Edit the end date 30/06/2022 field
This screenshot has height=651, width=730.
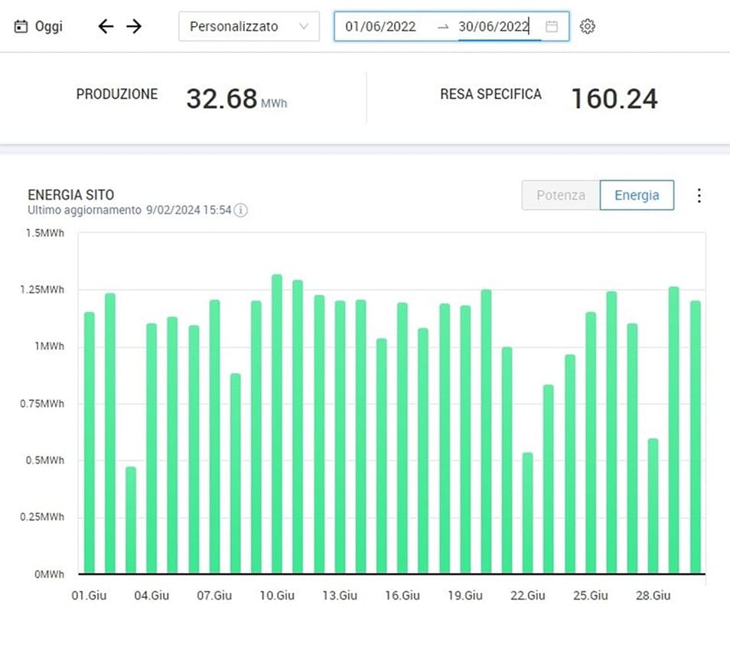(x=494, y=27)
